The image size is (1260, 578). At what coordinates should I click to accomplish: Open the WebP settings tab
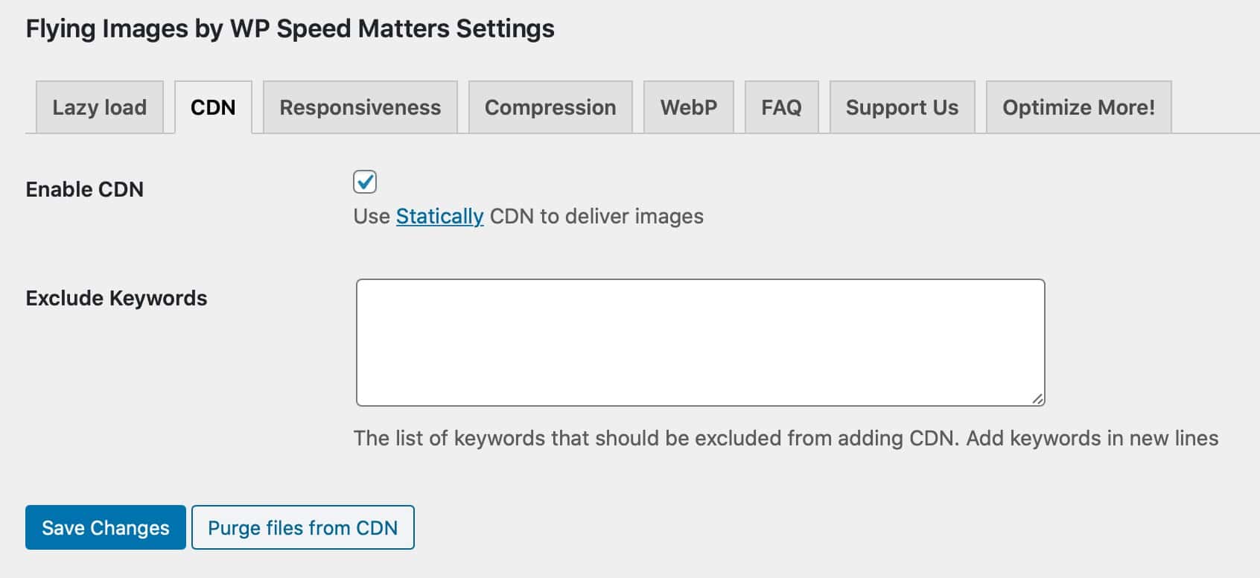(x=689, y=107)
